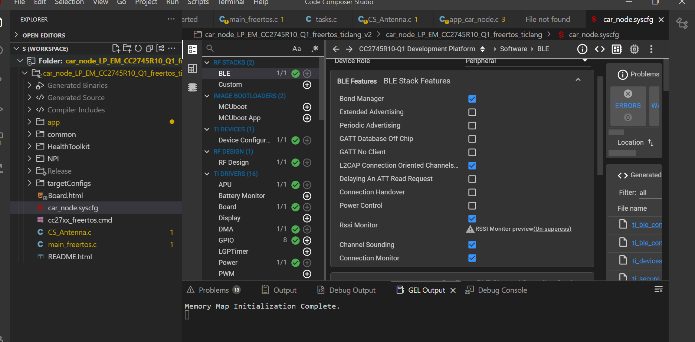Image resolution: width=695 pixels, height=342 pixels.
Task: Open the Device Role Peripheral dropdown
Action: pyautogui.click(x=527, y=61)
